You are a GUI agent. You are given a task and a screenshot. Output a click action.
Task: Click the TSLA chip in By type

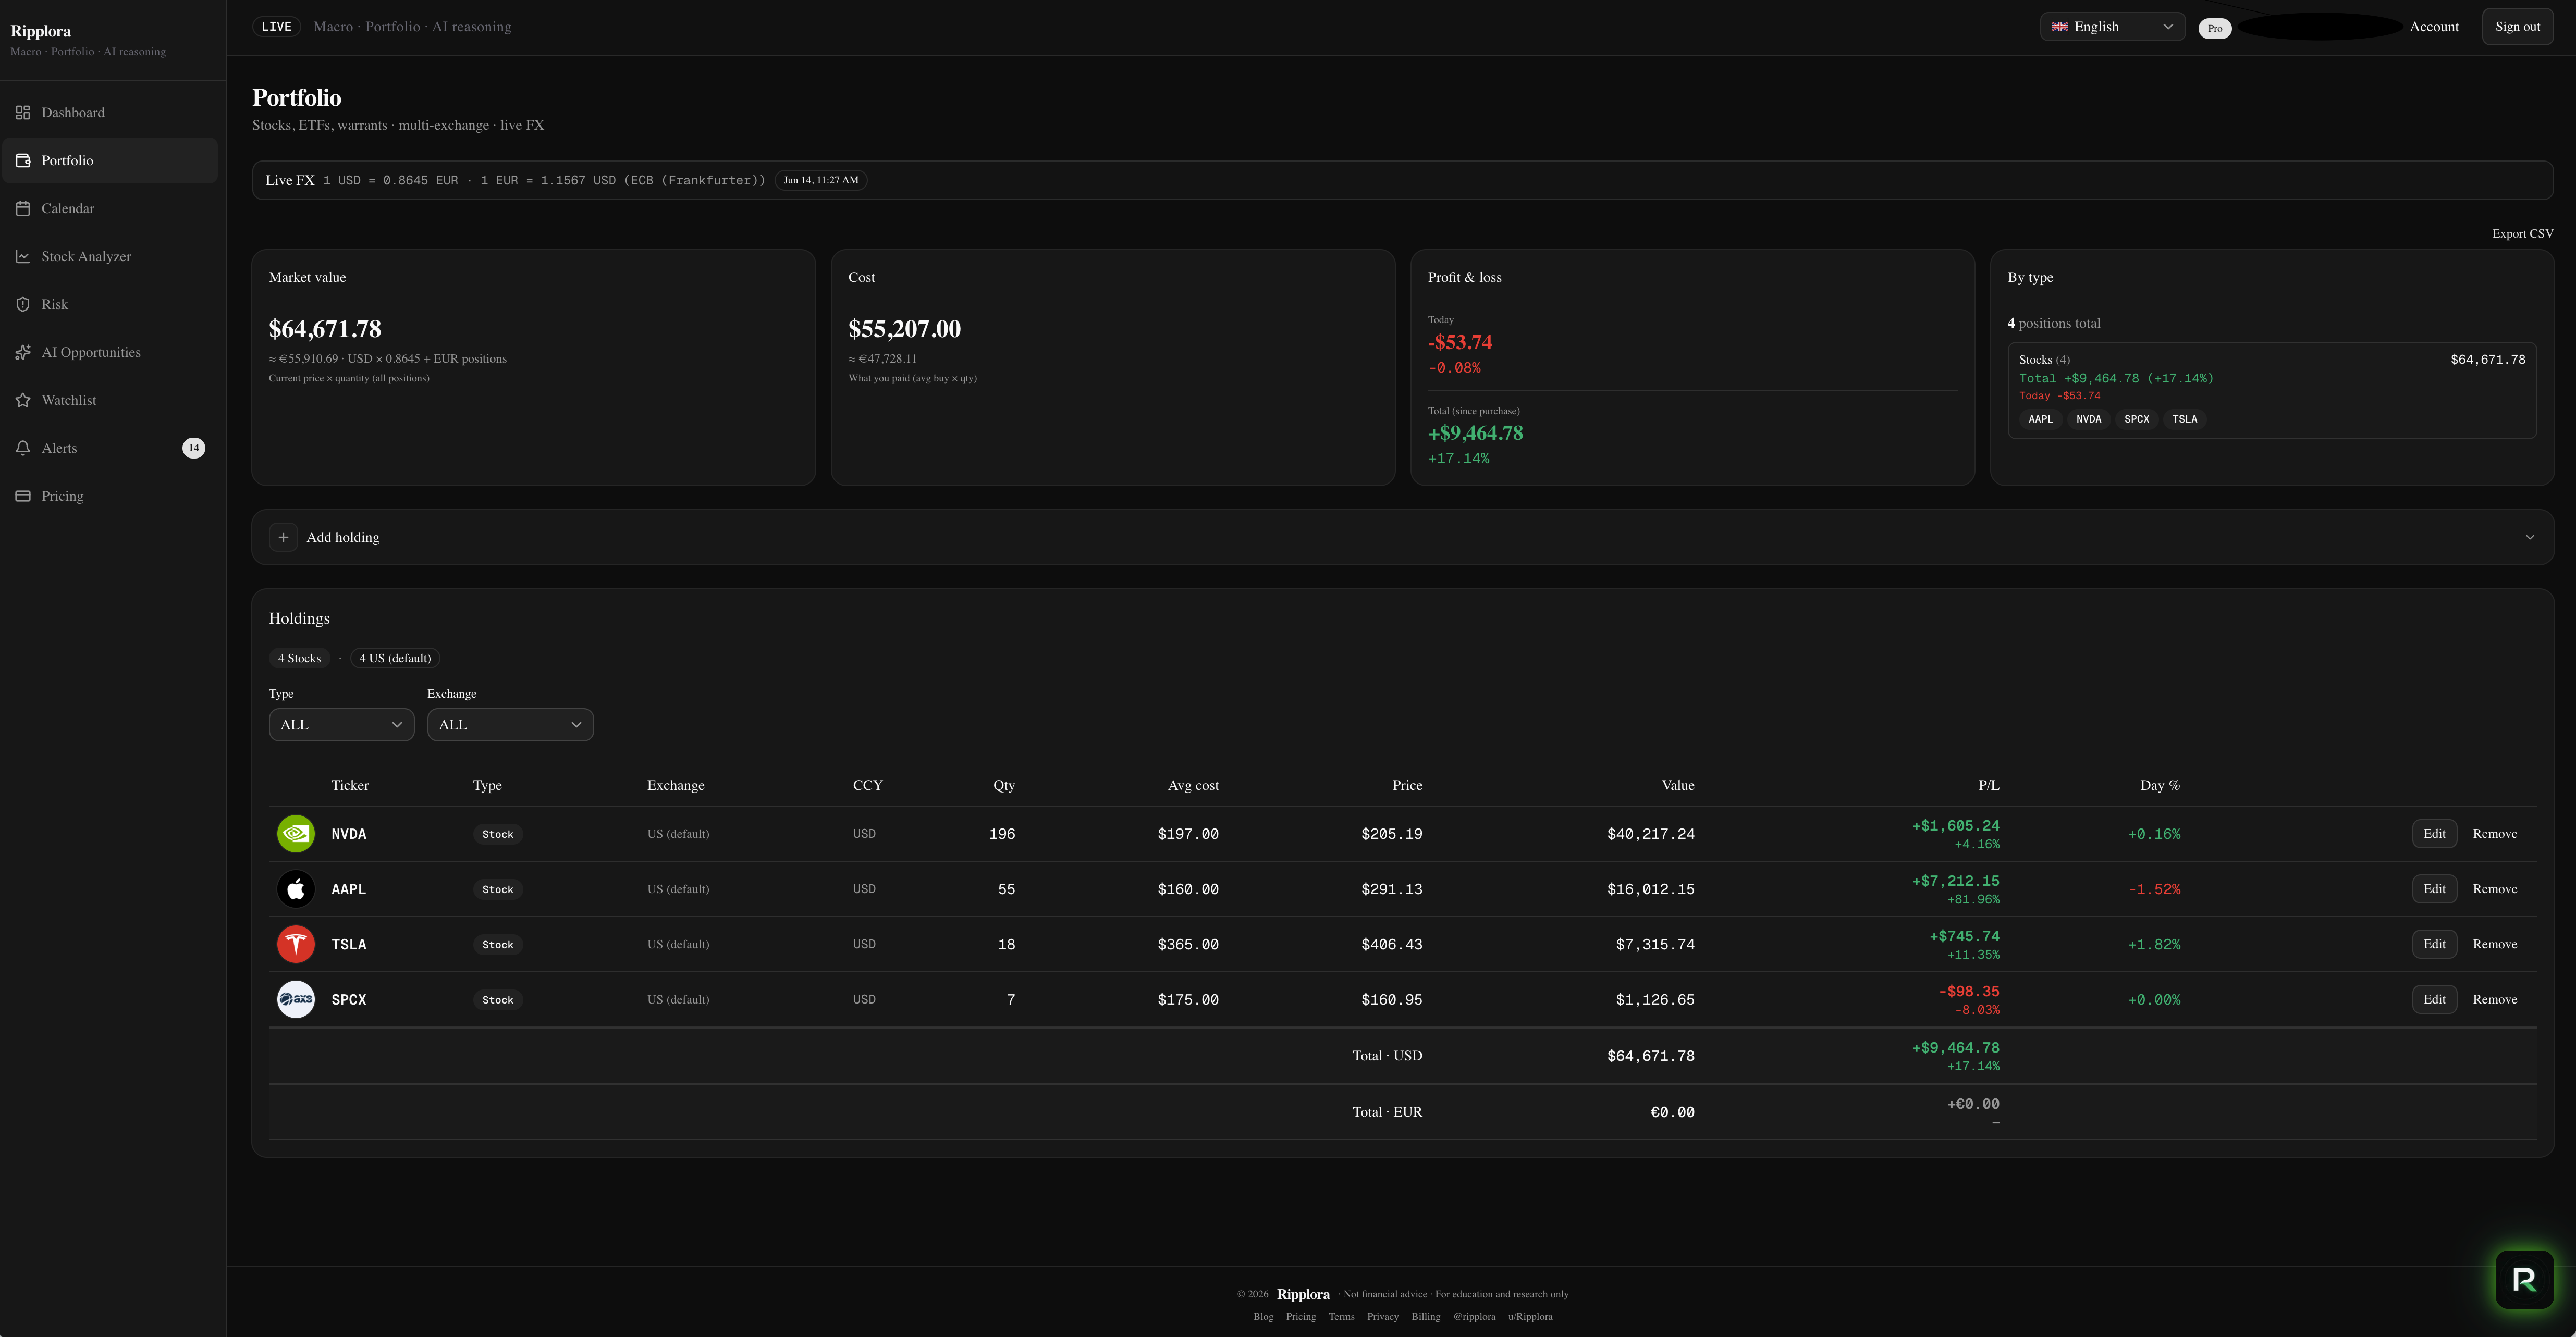click(2184, 419)
